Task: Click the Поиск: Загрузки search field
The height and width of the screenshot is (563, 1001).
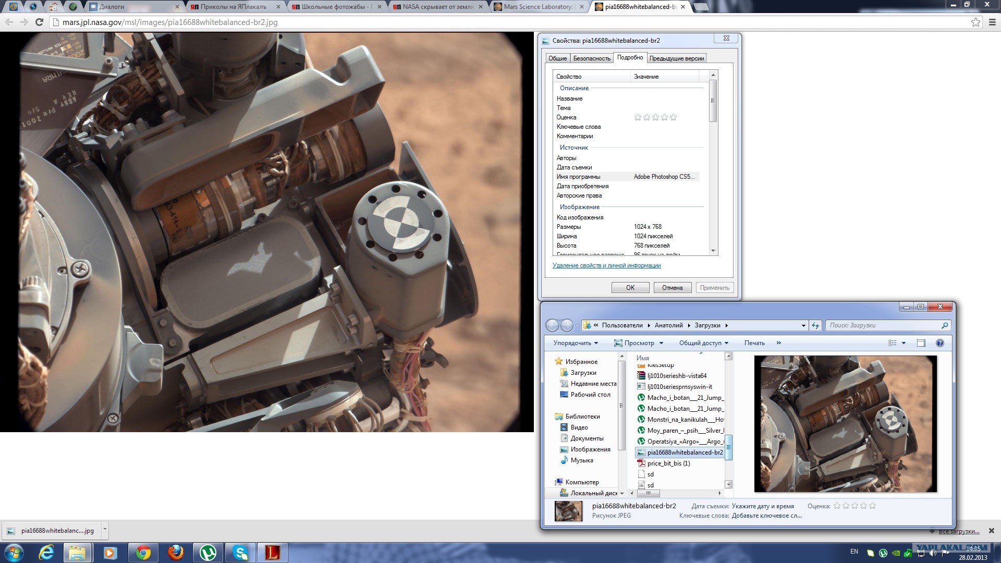Action: [x=884, y=325]
